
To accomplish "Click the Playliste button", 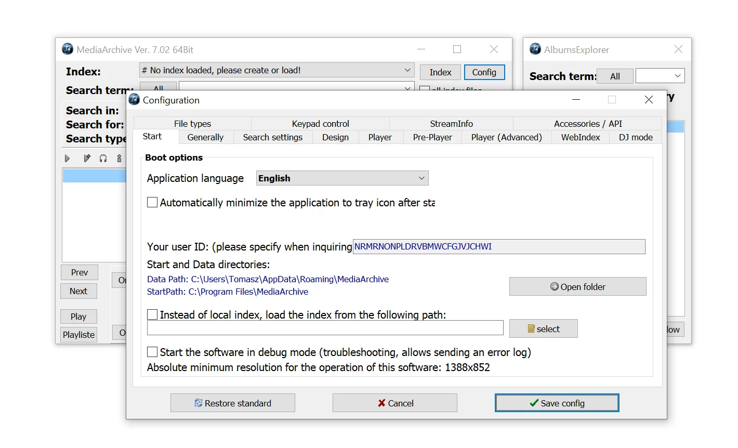I will point(79,335).
